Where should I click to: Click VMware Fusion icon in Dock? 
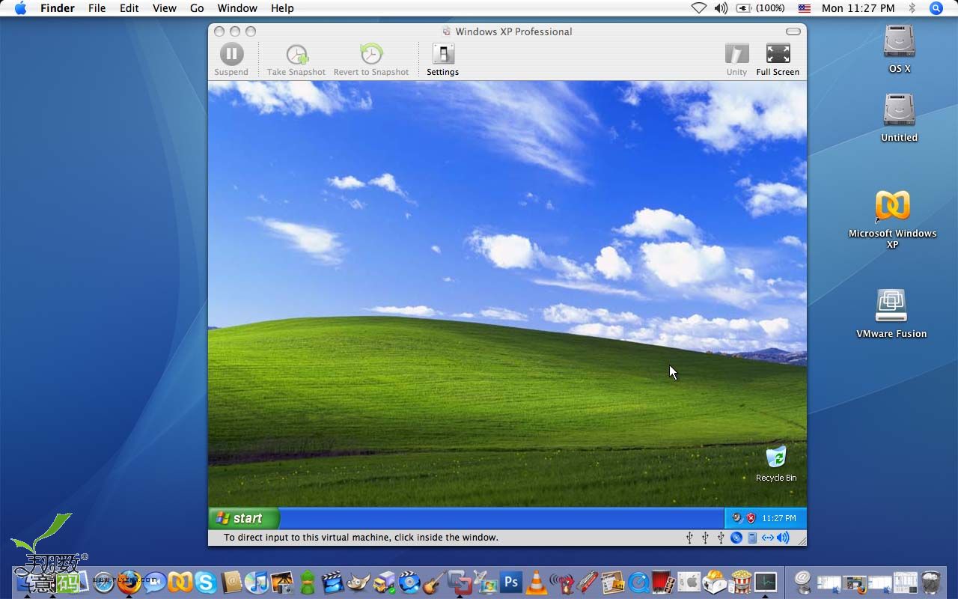pyautogui.click(x=460, y=582)
